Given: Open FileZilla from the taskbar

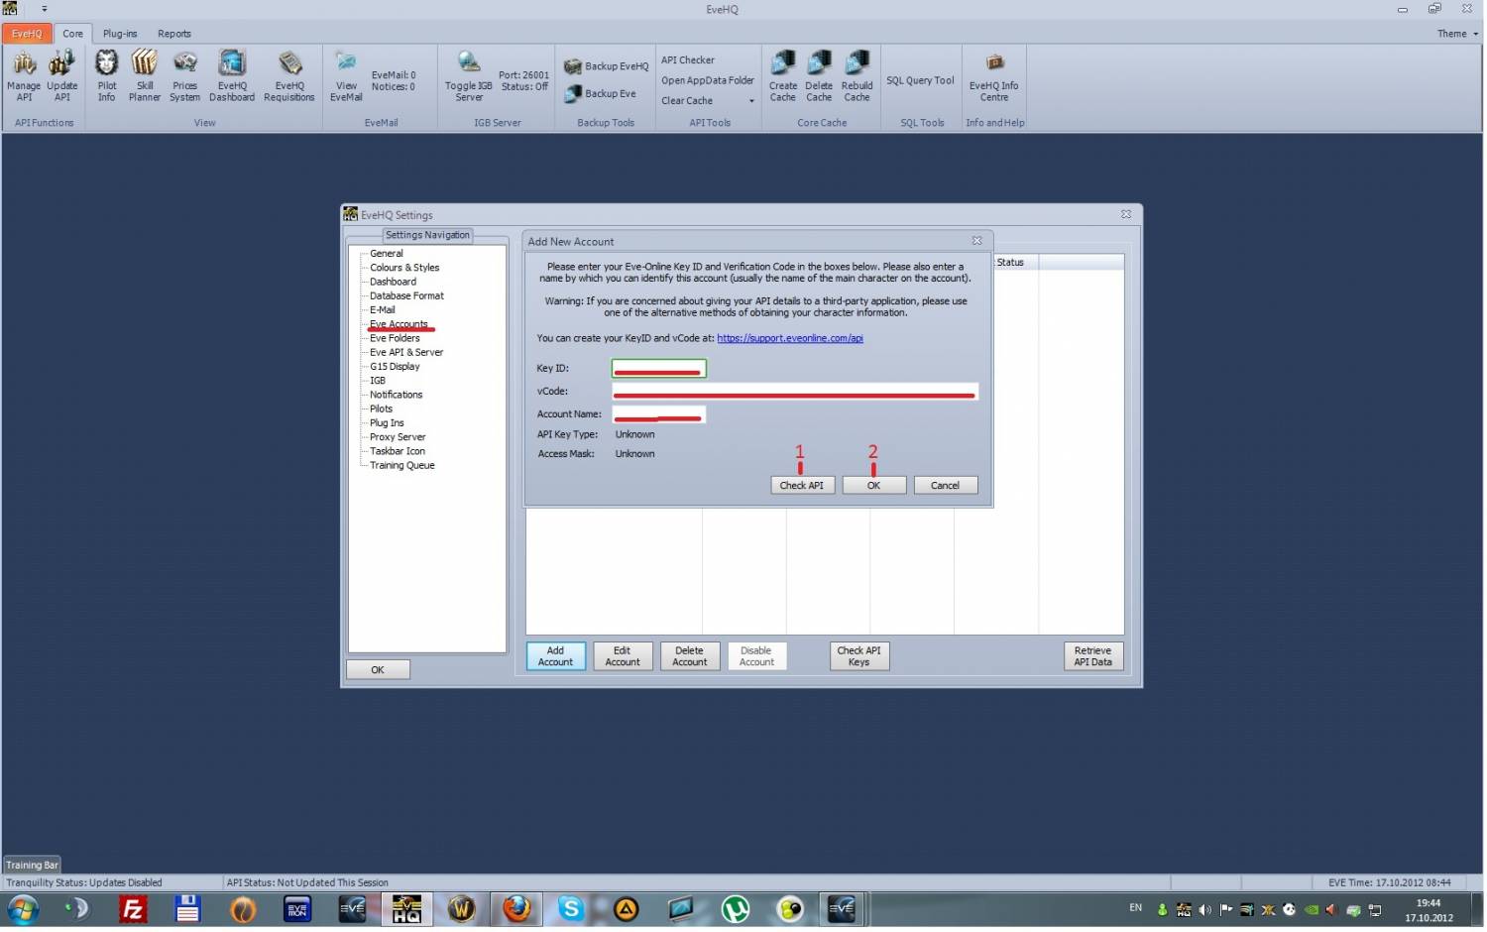Looking at the screenshot, I should click(x=133, y=908).
